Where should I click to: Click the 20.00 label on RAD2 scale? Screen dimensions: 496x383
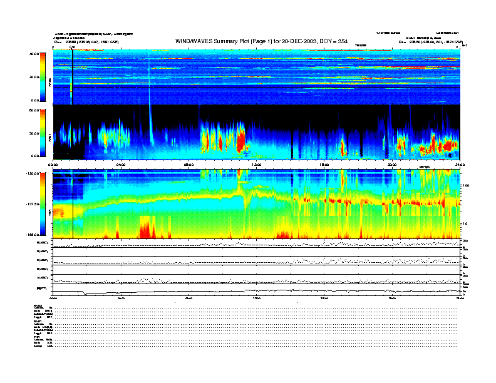34,77
